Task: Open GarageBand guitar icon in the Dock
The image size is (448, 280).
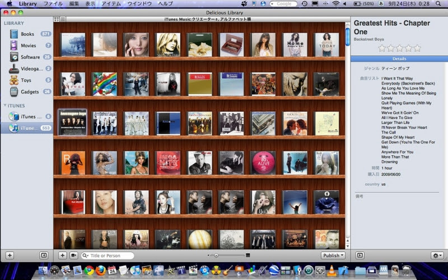Action: [x=227, y=270]
